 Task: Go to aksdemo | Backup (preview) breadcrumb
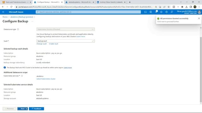coord(22,17)
